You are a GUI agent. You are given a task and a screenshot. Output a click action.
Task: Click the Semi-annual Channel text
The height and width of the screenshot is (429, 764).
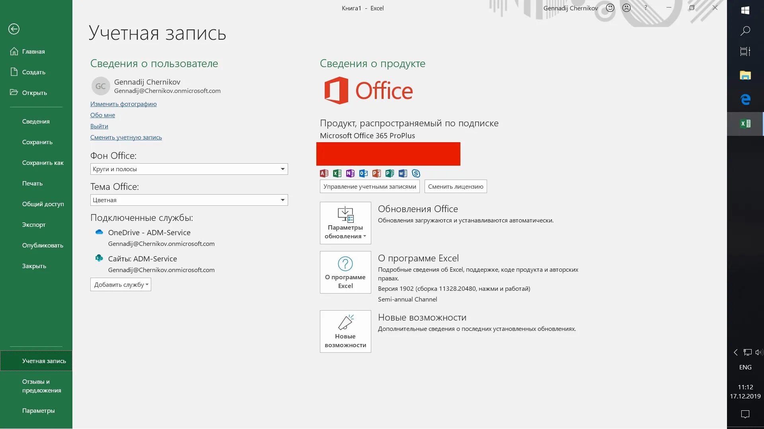coord(407,299)
